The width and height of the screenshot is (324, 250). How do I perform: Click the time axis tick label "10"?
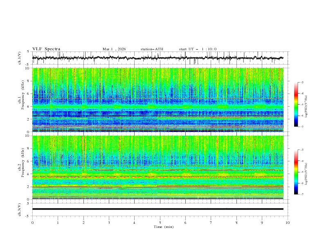pos(288,223)
